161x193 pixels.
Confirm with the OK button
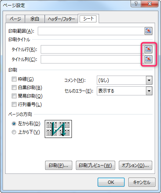click(x=111, y=182)
